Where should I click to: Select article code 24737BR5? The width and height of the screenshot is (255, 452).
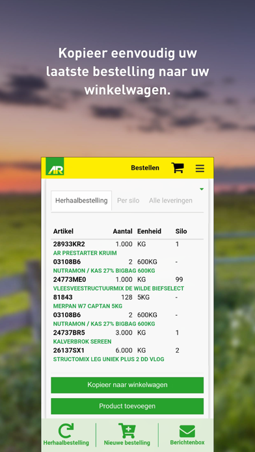pos(69,333)
